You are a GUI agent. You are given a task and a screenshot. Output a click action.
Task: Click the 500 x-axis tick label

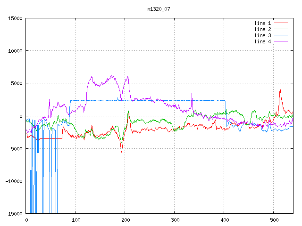tap(274, 220)
